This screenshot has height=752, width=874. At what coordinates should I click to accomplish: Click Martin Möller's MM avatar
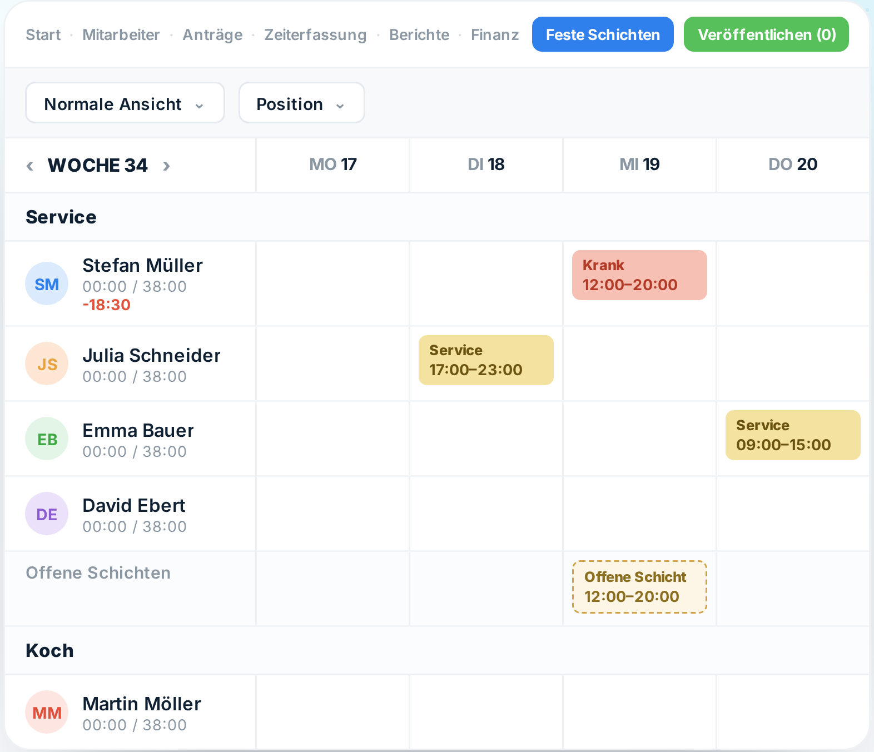47,712
